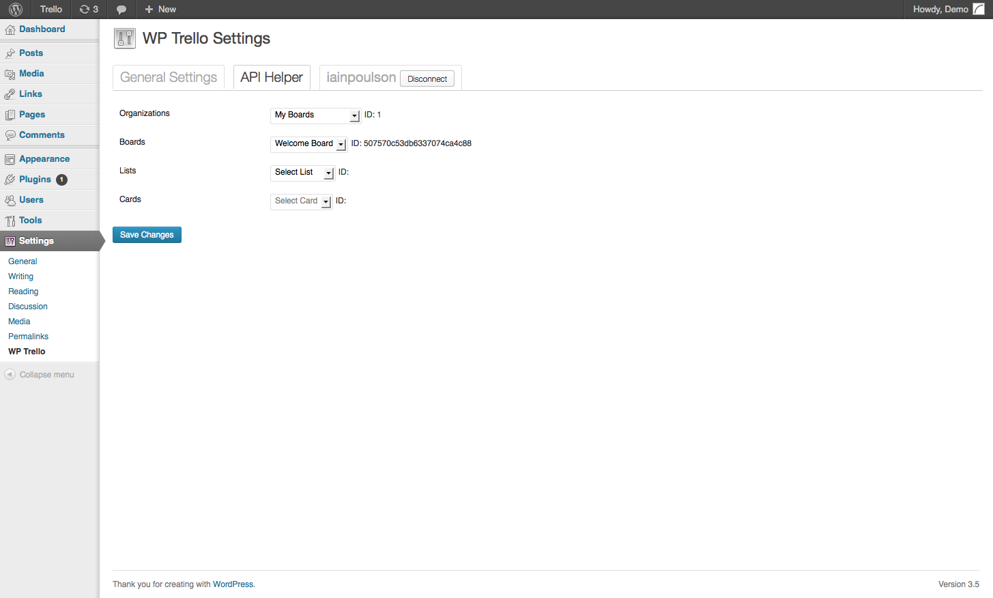Open Dashboard from the sidebar
This screenshot has height=598, width=993.
[x=42, y=29]
